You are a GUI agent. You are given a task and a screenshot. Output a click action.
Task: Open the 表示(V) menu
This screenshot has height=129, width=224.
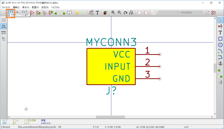click(x=26, y=7)
